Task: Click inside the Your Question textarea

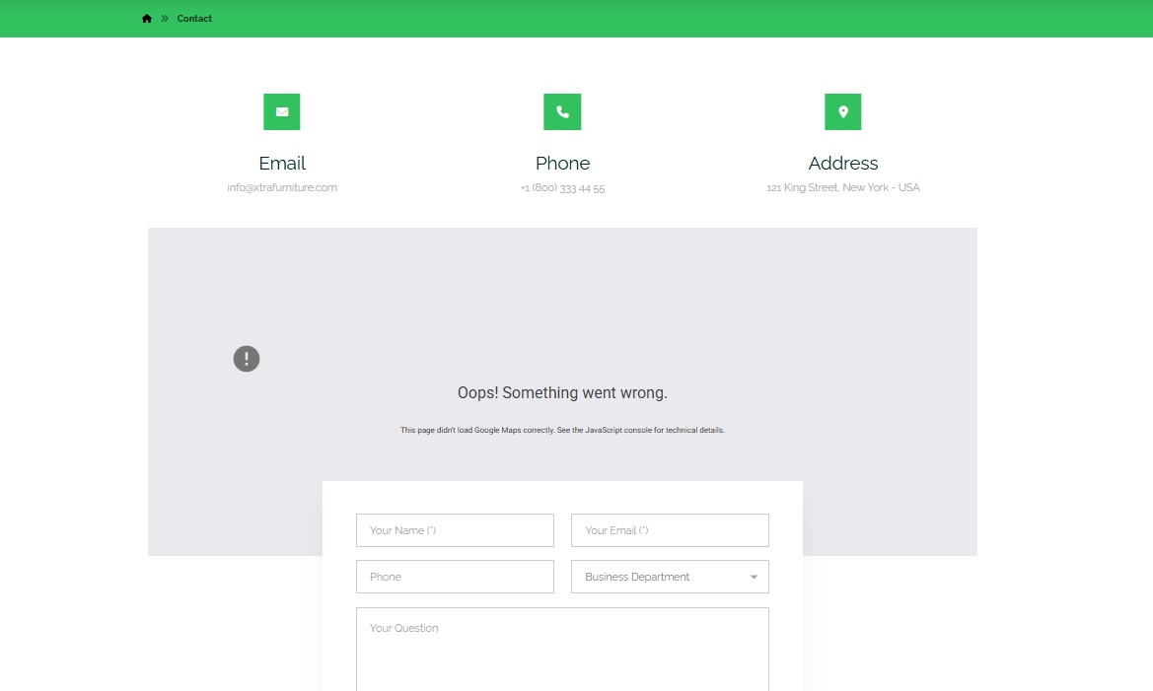Action: 562,651
